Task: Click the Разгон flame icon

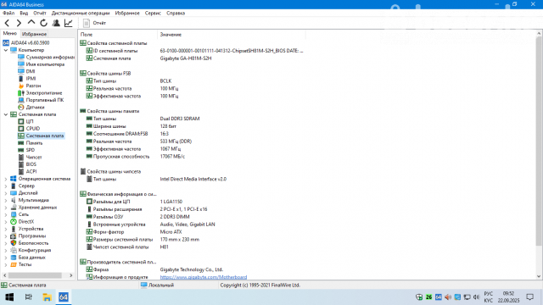Action: 21,86
